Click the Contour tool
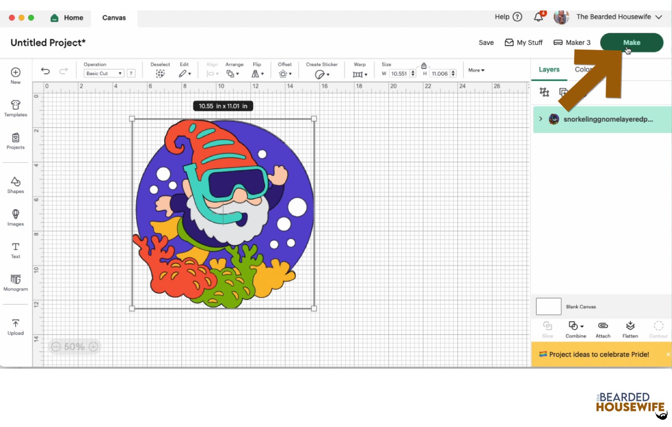Viewport: 672px width, 427px height. pyautogui.click(x=658, y=330)
